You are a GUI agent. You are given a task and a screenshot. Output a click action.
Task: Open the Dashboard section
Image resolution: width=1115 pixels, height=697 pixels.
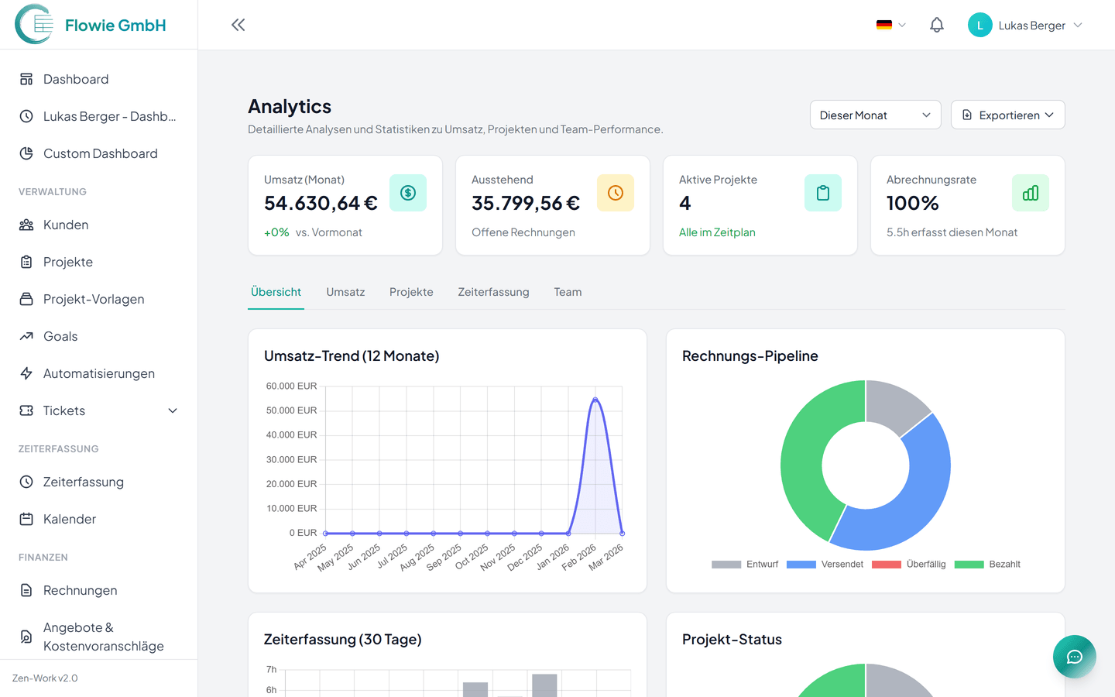[x=75, y=78]
